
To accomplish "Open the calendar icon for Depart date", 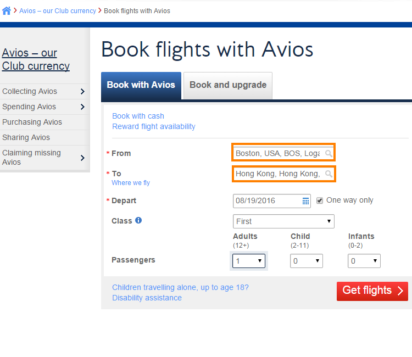I will pyautogui.click(x=306, y=201).
